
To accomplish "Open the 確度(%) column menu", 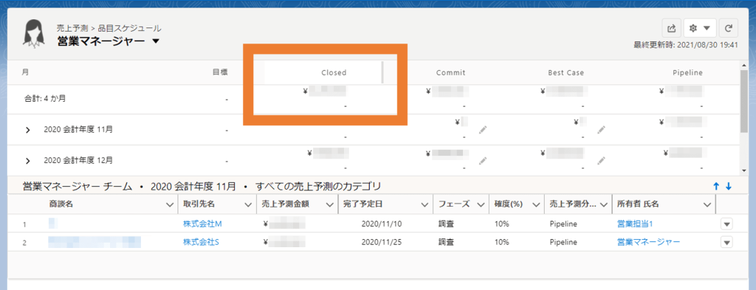I will pos(536,204).
